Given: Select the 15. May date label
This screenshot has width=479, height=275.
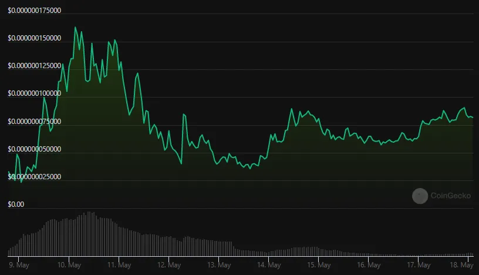Looking at the screenshot, I should pos(319,265).
